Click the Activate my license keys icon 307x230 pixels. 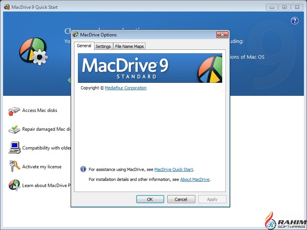pos(15,166)
